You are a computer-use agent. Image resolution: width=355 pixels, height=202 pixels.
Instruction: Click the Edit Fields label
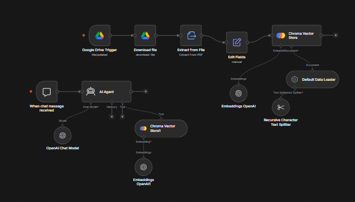[236, 57]
